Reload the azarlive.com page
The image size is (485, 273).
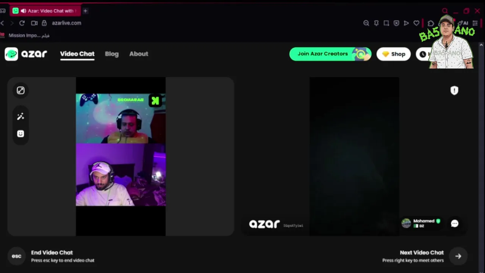pyautogui.click(x=22, y=23)
